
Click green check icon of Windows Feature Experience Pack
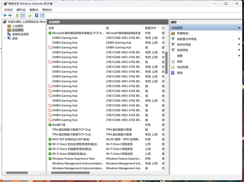50,159
